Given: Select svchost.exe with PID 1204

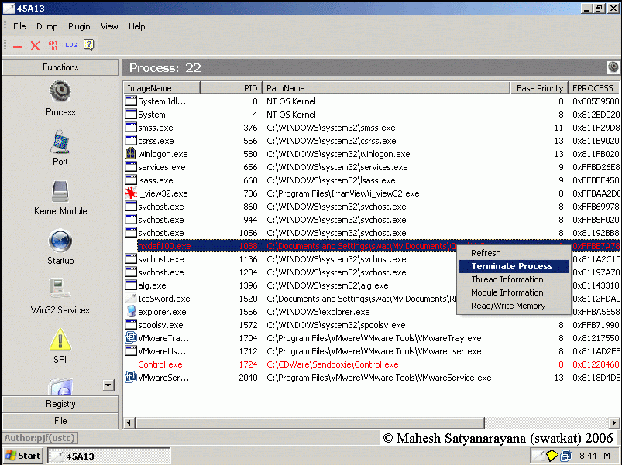Looking at the screenshot, I should tap(372, 272).
